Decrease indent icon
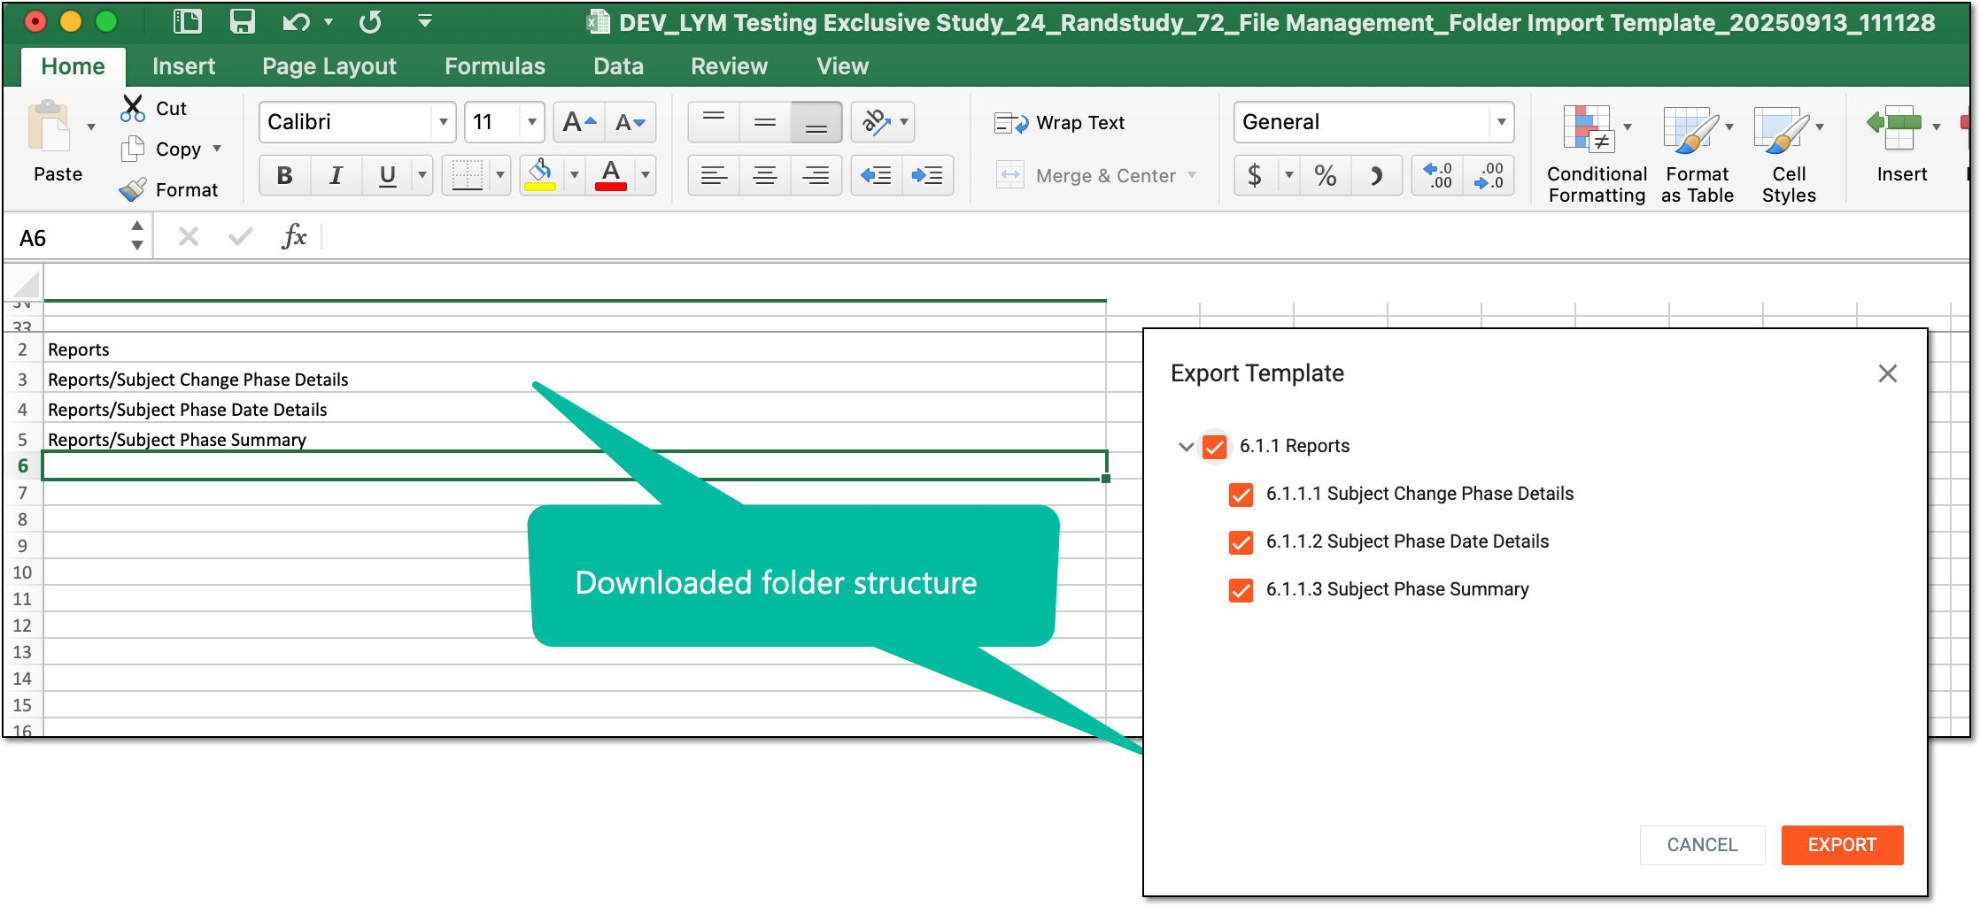1980x906 pixels. 877,175
